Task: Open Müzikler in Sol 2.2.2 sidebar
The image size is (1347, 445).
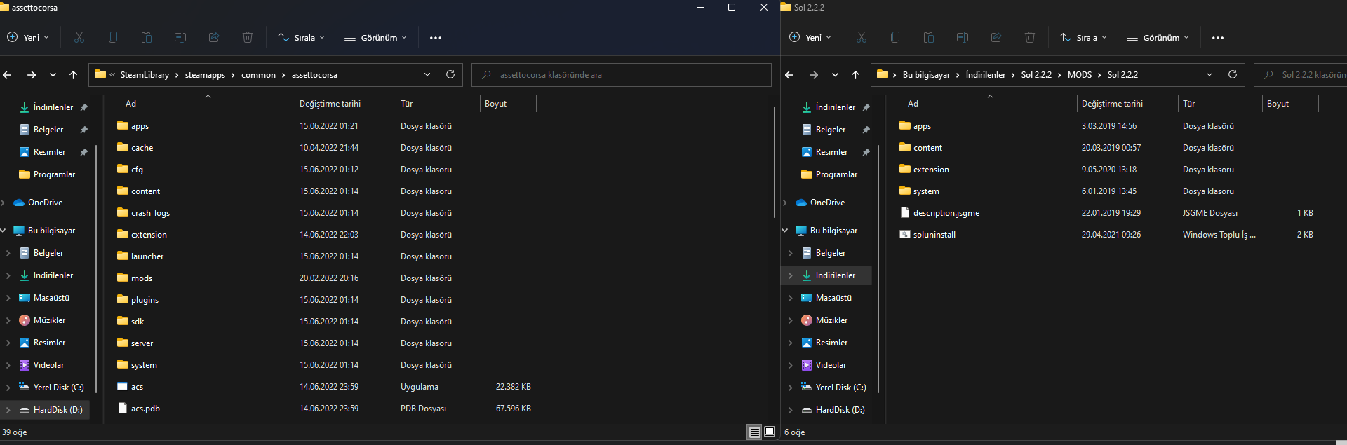Action: 831,320
